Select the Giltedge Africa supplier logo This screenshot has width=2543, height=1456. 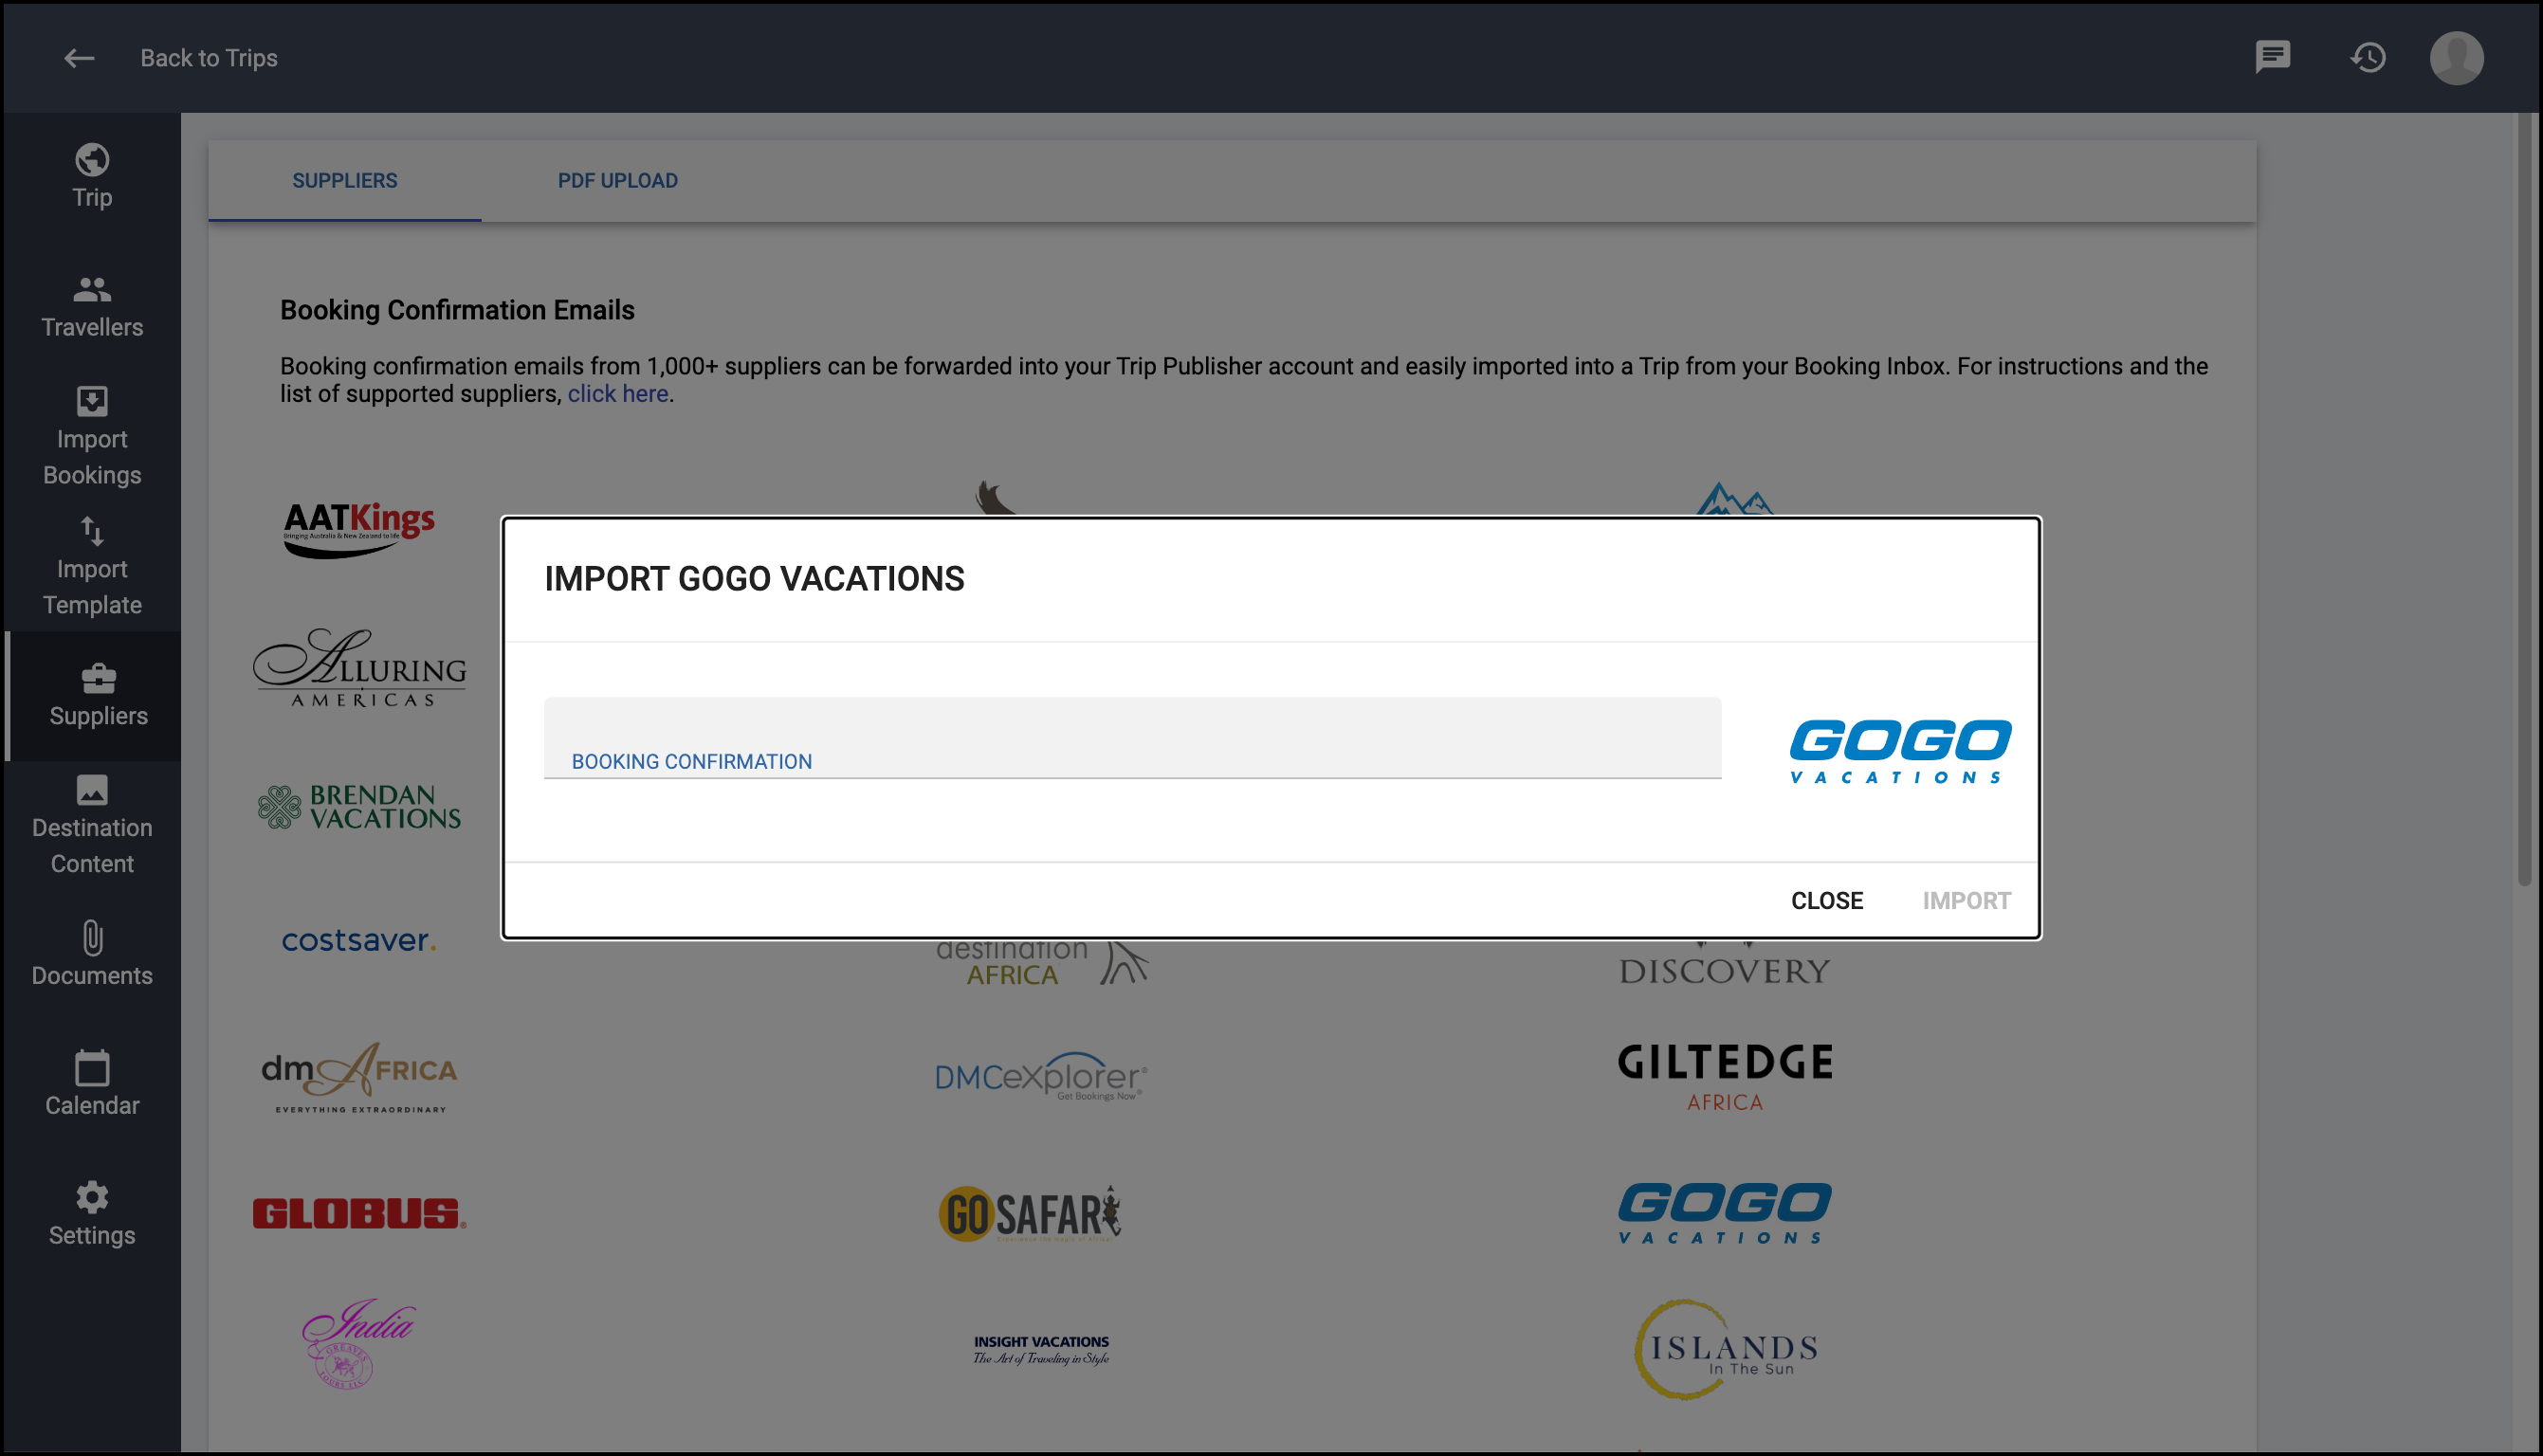coord(1725,1077)
